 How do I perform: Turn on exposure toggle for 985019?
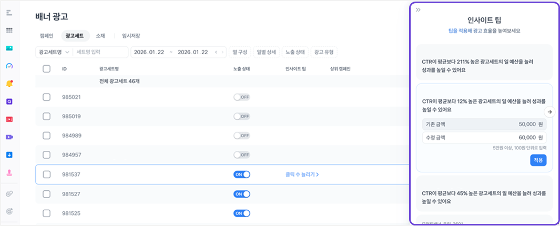tap(242, 116)
